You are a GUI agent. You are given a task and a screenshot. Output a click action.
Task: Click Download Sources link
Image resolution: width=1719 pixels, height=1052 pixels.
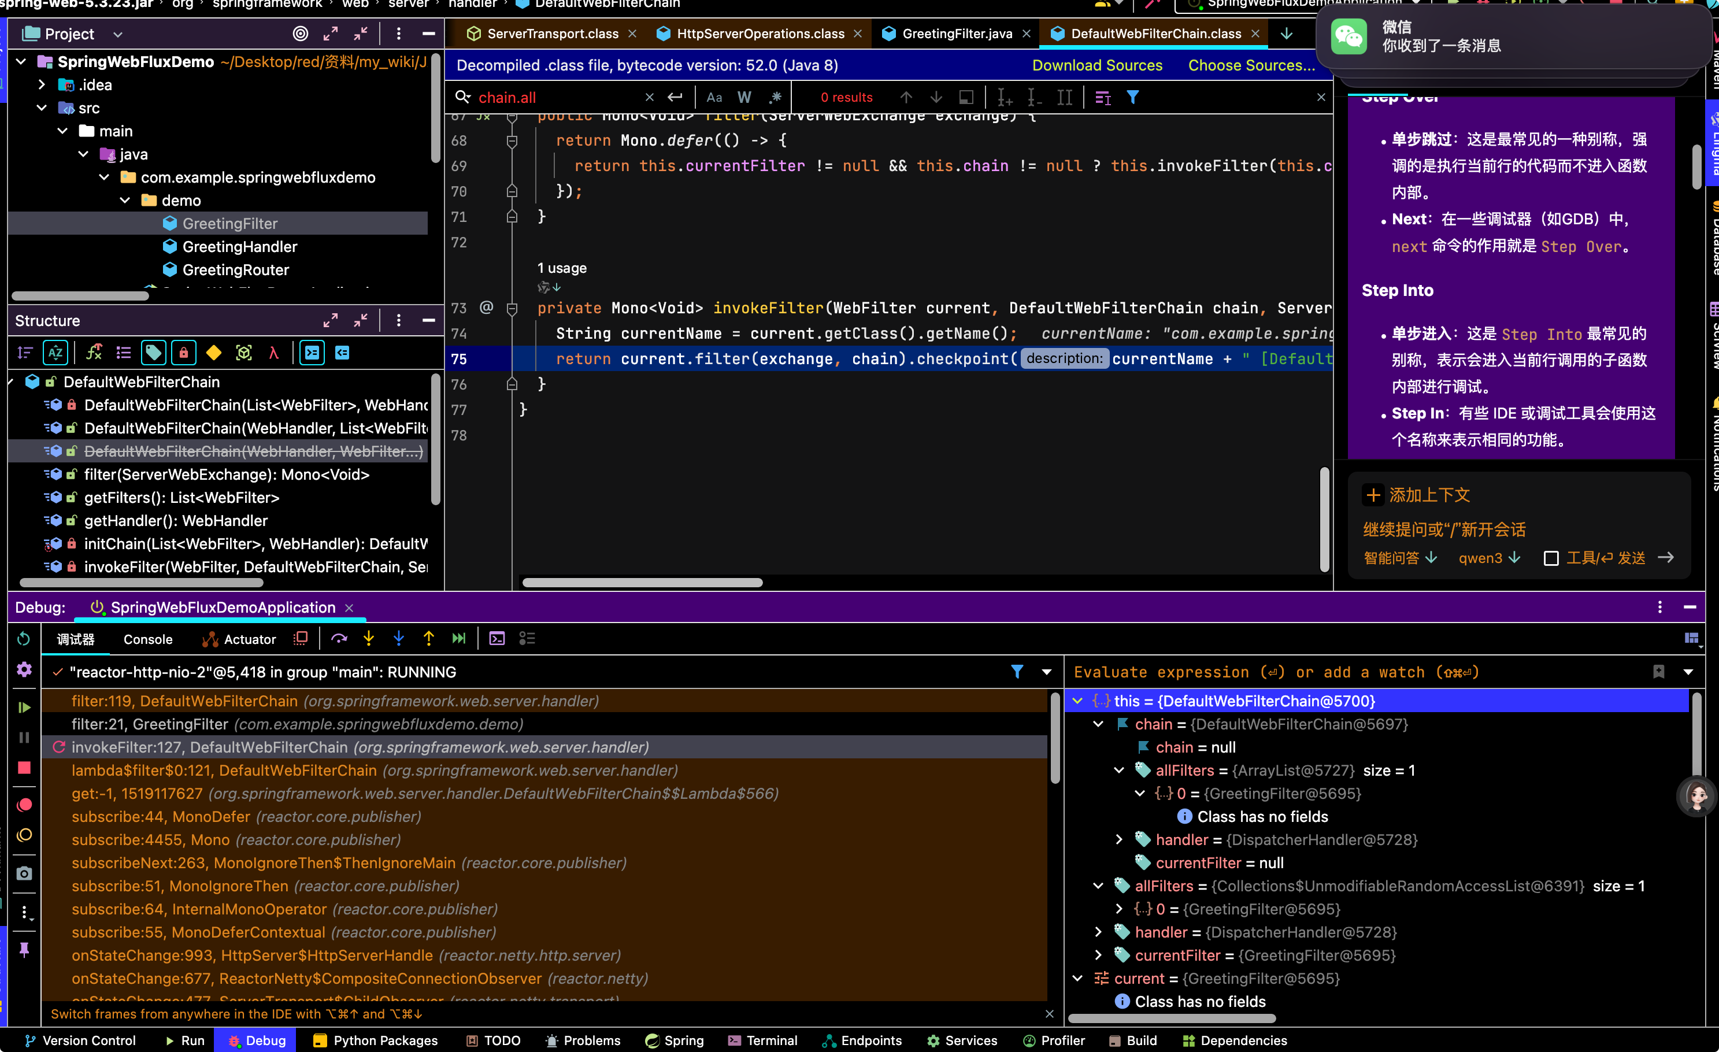(1096, 65)
